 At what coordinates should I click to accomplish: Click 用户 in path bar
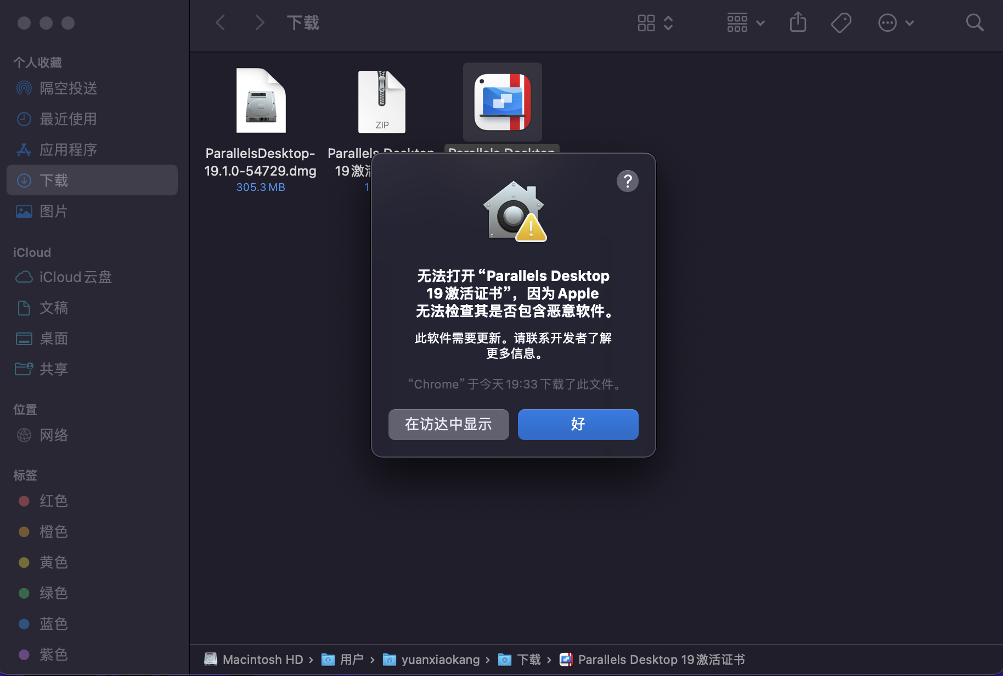coord(342,660)
